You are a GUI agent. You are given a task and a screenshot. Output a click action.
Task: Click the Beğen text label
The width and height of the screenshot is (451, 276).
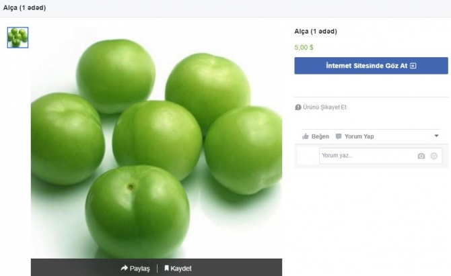point(320,136)
